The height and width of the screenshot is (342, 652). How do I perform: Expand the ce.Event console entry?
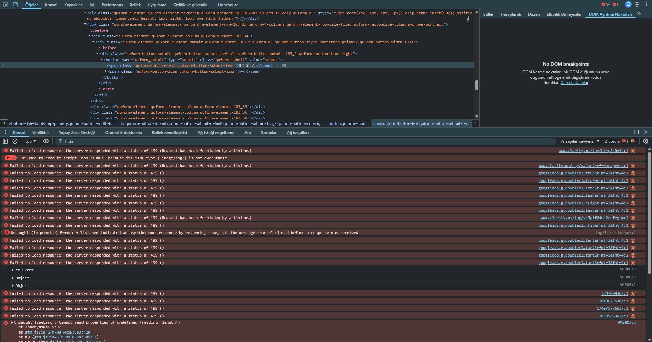pyautogui.click(x=13, y=270)
